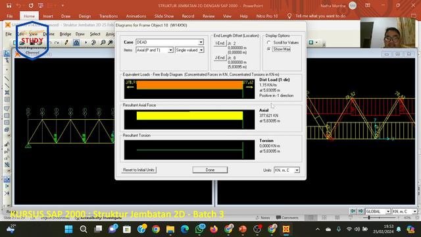Open Firefox from the taskbar
The width and height of the screenshot is (421, 237).
[x=214, y=229]
